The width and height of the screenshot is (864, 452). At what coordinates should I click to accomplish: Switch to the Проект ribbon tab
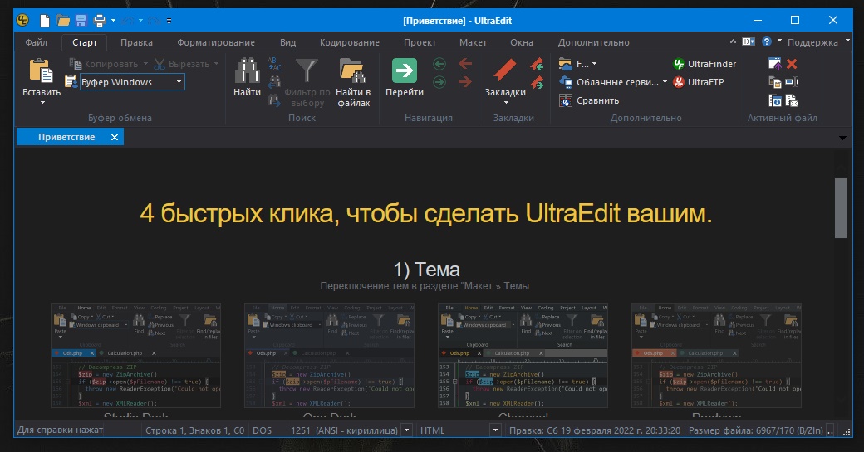point(420,42)
